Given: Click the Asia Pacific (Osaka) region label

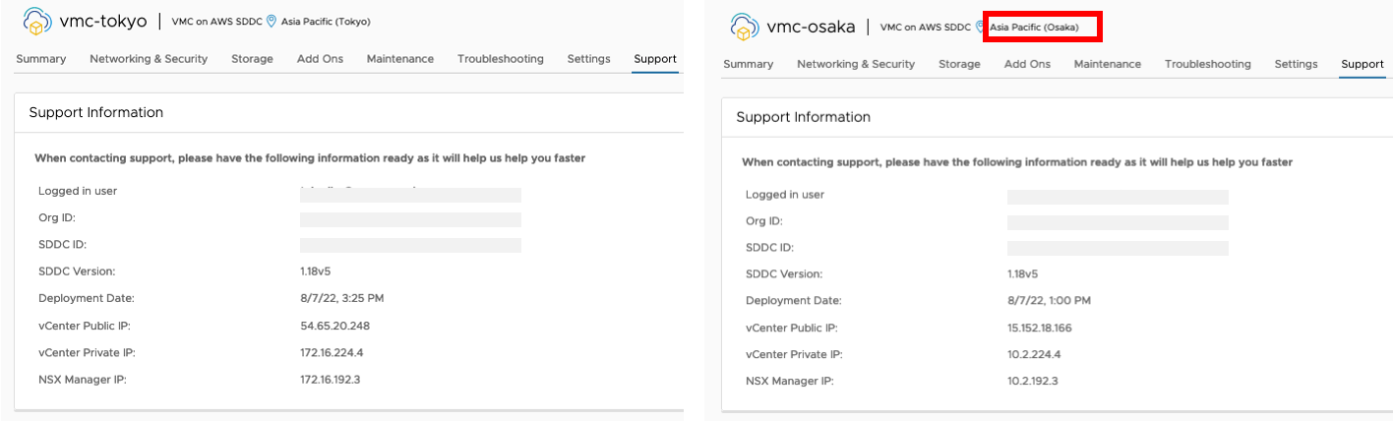Looking at the screenshot, I should [1034, 28].
